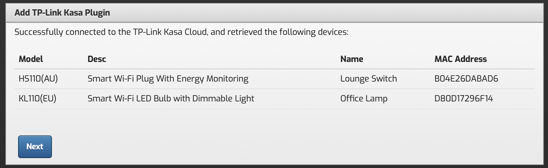The width and height of the screenshot is (548, 168).
Task: Click the MAC Address column header
Action: [460, 59]
